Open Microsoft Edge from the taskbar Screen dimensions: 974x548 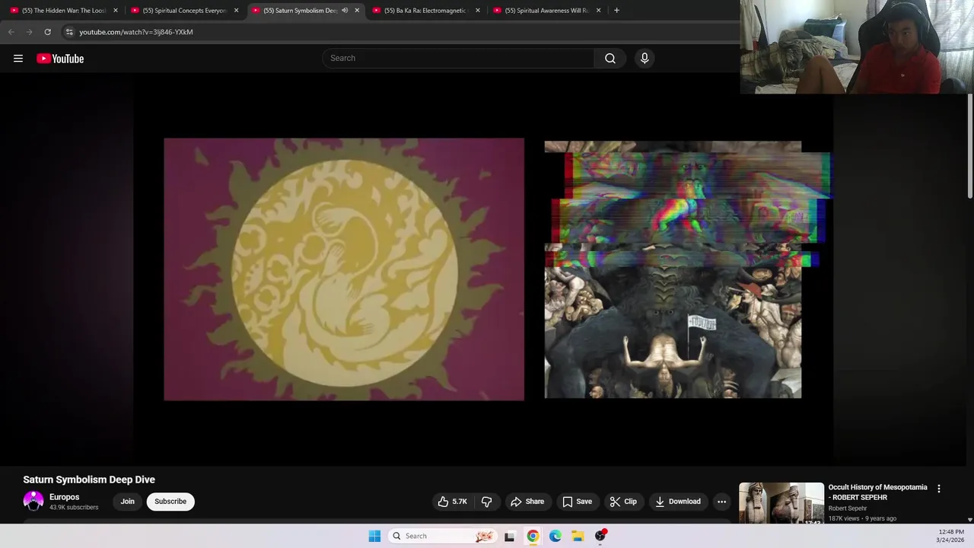click(x=555, y=536)
